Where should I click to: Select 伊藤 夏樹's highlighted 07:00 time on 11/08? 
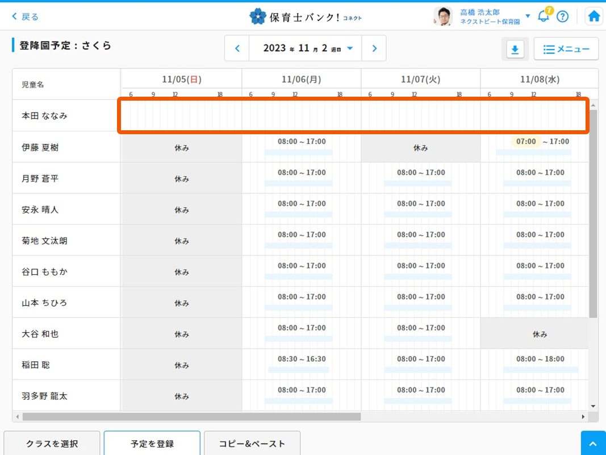(526, 142)
